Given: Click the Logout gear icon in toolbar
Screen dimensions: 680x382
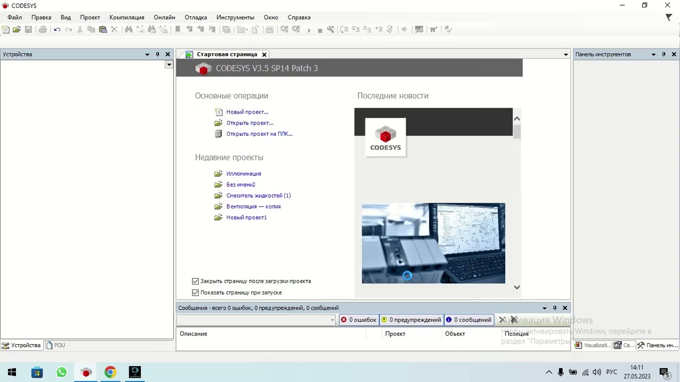Looking at the screenshot, I should point(296,30).
